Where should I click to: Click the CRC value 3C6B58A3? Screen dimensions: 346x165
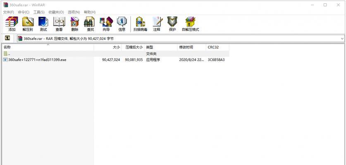coord(216,60)
